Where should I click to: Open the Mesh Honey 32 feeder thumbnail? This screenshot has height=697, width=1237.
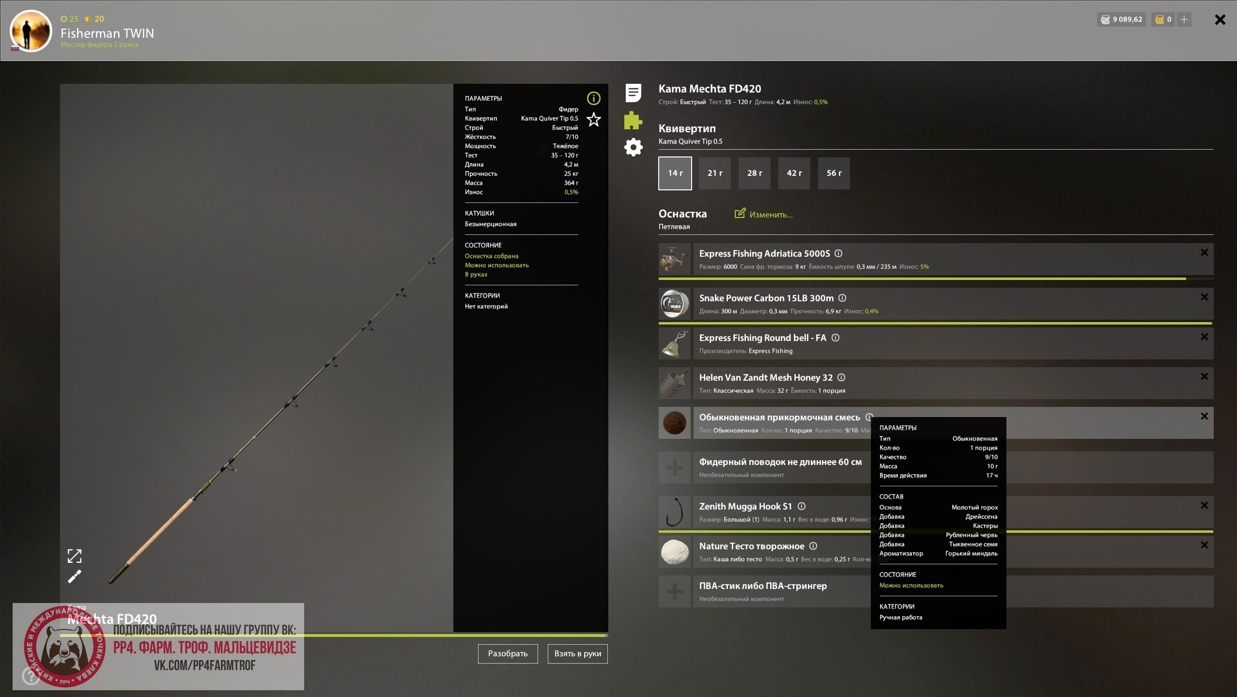pyautogui.click(x=675, y=383)
